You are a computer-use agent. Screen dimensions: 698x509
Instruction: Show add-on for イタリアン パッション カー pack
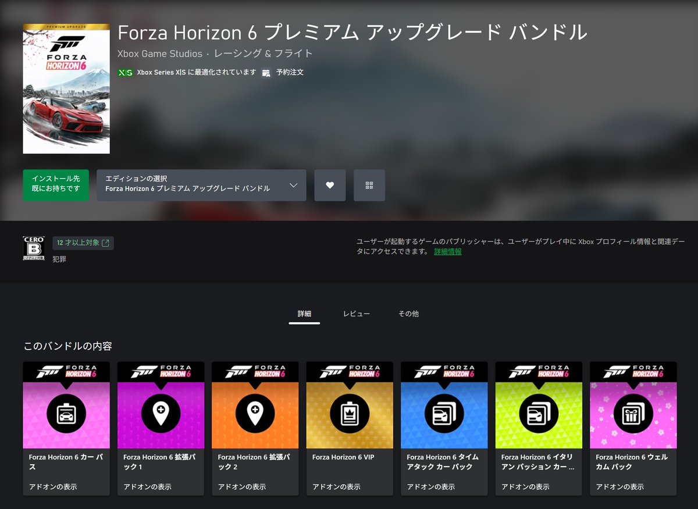coord(525,486)
